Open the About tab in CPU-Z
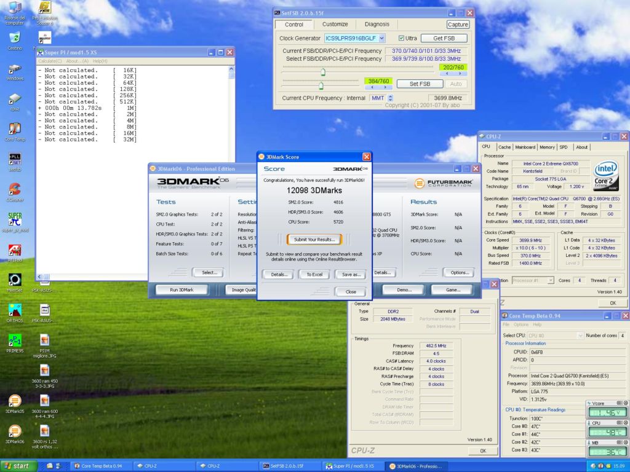The height and width of the screenshot is (472, 630). pos(582,147)
